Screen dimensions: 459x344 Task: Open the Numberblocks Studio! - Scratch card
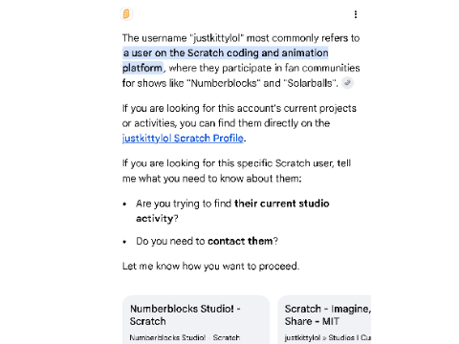196,320
